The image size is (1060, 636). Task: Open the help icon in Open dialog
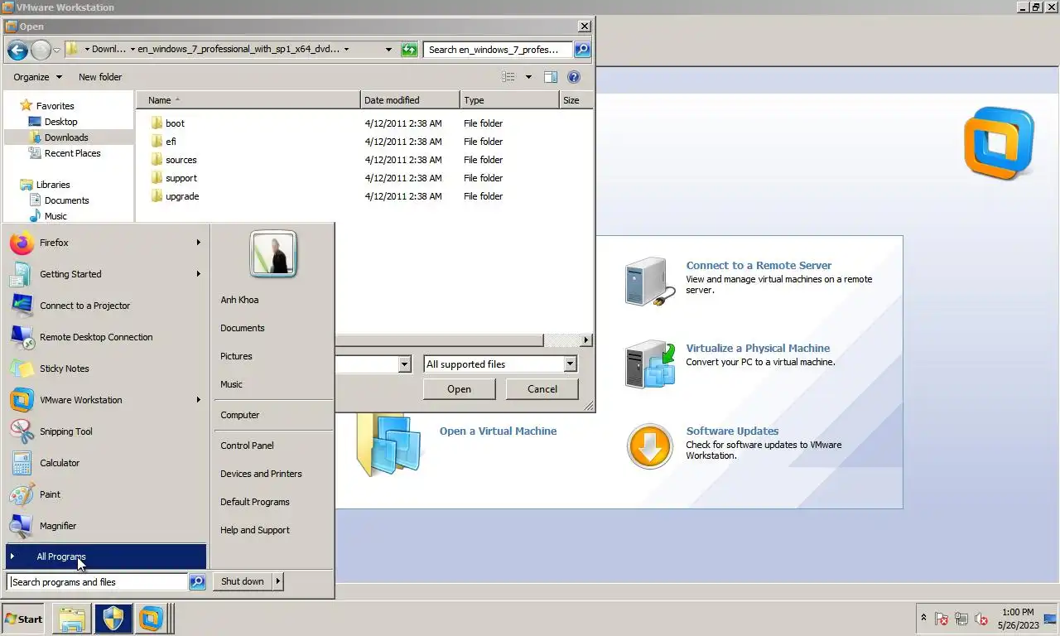(573, 77)
